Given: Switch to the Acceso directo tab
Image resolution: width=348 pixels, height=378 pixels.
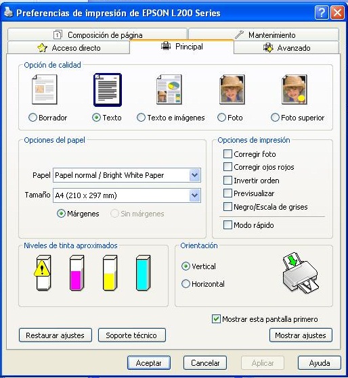Looking at the screenshot, I should 69,47.
